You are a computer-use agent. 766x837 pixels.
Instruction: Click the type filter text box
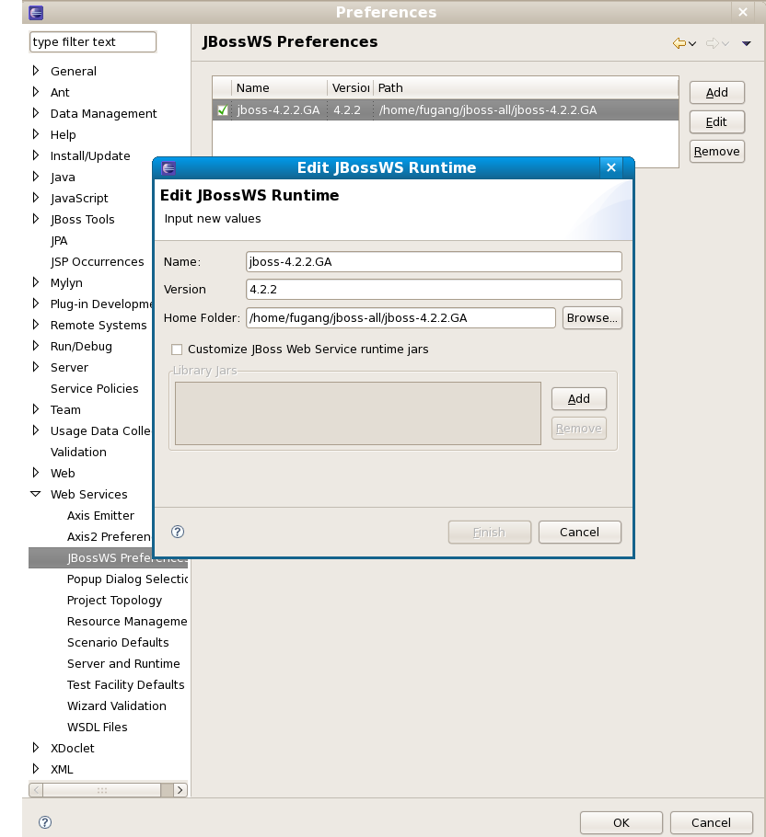tap(93, 41)
